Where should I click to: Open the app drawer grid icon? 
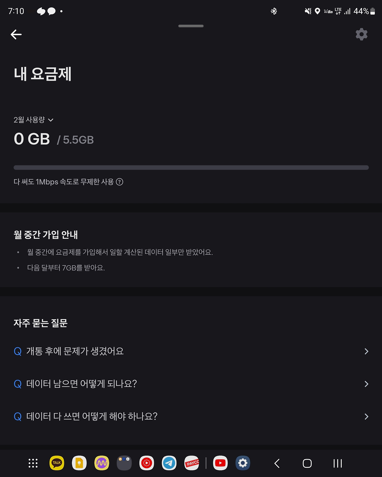pyautogui.click(x=33, y=463)
